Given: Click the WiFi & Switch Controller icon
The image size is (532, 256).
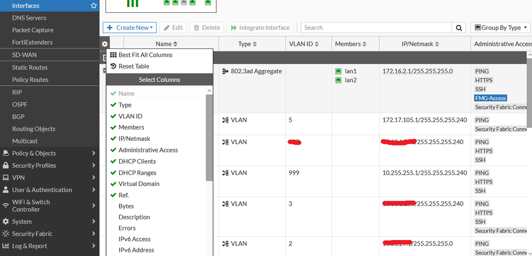Looking at the screenshot, I should coord(6,206).
